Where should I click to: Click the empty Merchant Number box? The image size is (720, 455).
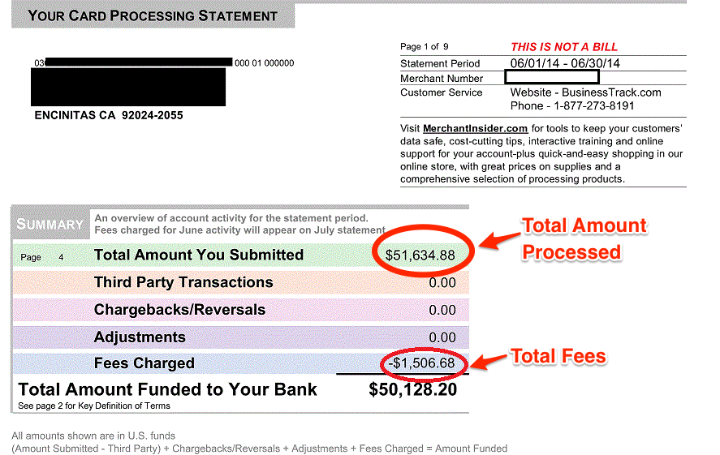tap(551, 78)
